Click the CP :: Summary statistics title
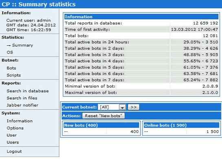Screen dimensions: 222x159 pyautogui.click(x=39, y=4)
